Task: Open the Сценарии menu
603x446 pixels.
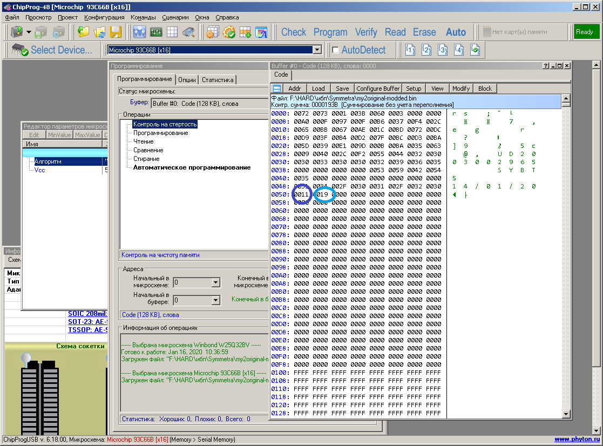Action: [175, 17]
